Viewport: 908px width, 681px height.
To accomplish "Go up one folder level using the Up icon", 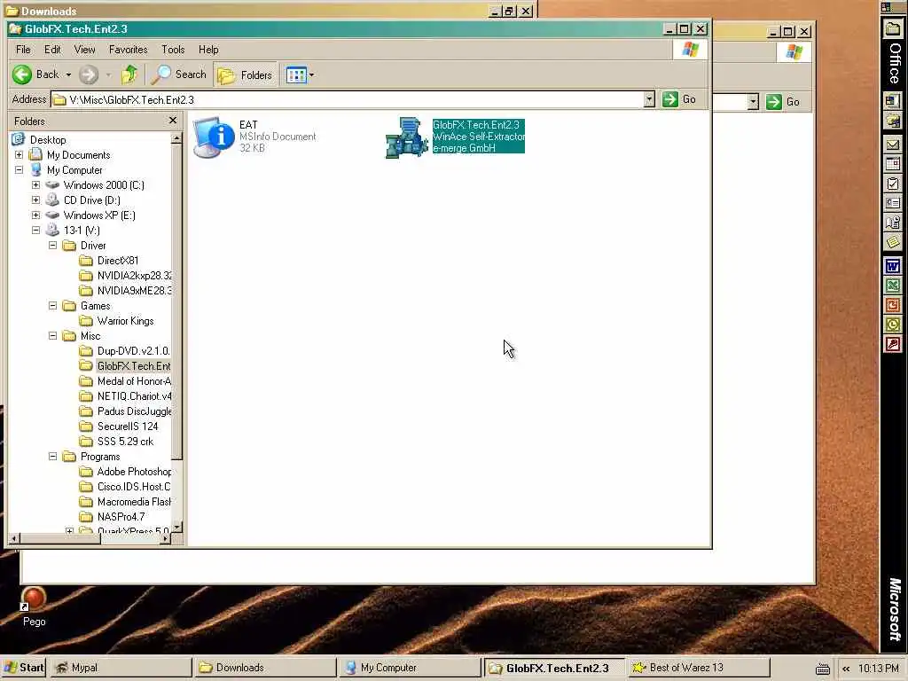I will [x=129, y=74].
